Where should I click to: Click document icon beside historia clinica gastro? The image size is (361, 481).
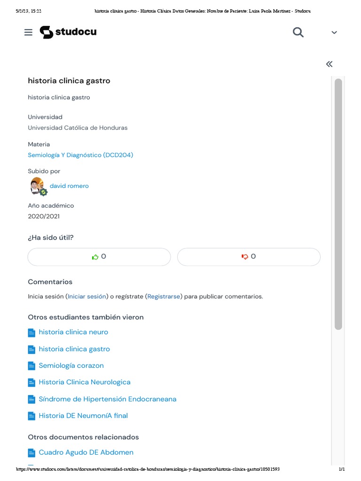[31, 349]
